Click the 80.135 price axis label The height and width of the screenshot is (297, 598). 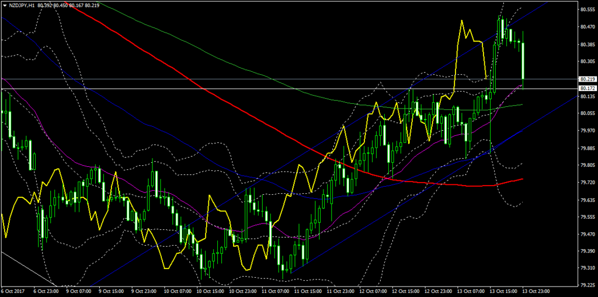click(587, 96)
